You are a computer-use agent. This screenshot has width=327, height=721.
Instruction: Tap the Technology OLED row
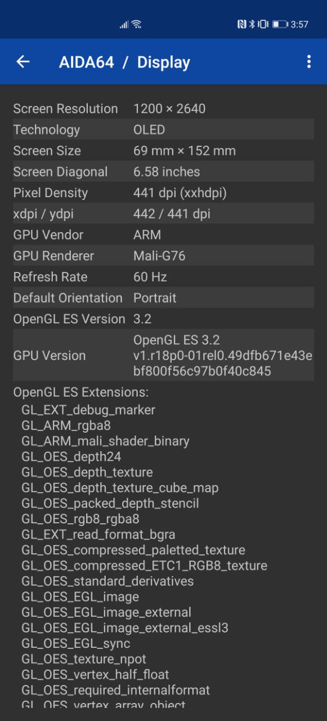(x=163, y=130)
